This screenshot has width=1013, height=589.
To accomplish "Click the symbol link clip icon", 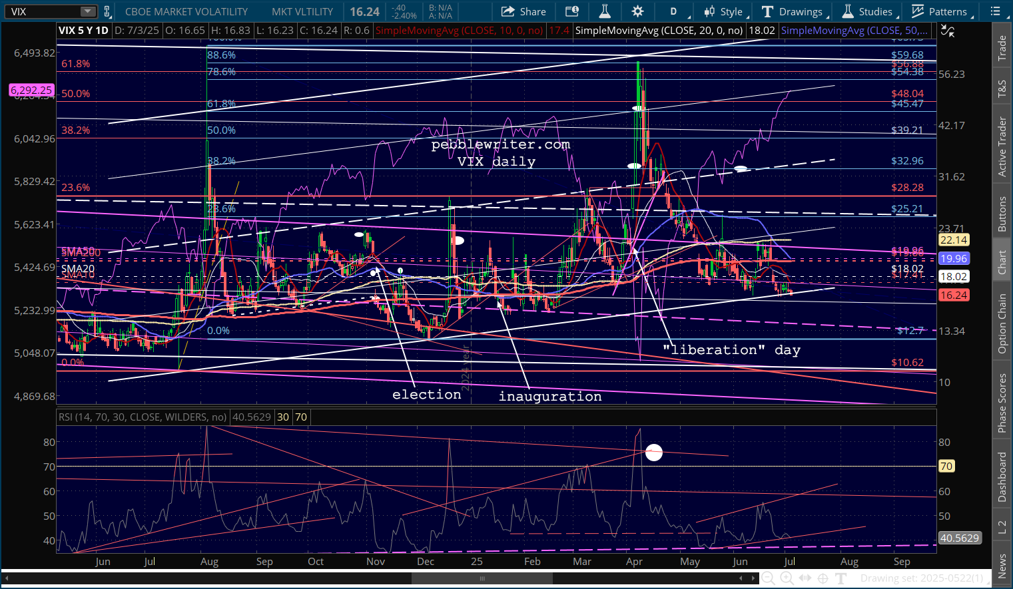I will click(x=107, y=11).
